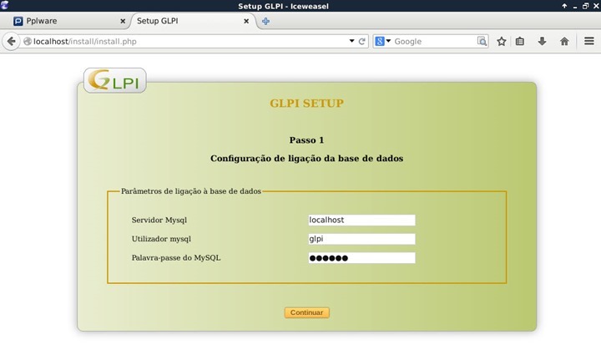This screenshot has height=345, width=601.
Task: Bookmark this page with the star icon
Action: [x=502, y=41]
